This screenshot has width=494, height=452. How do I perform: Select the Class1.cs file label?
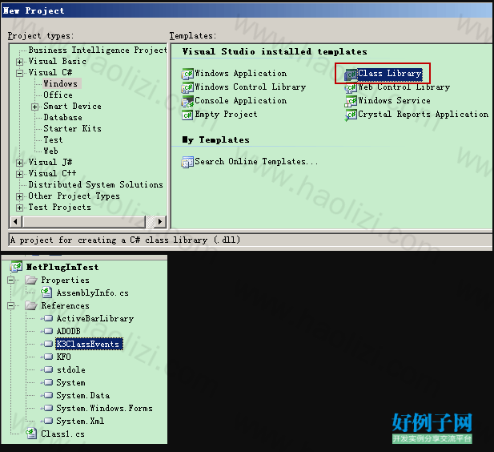coord(62,434)
